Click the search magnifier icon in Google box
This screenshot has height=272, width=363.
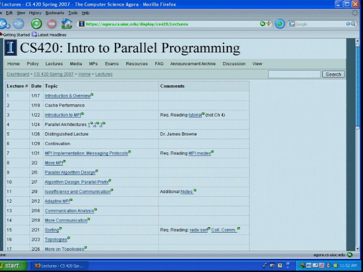pyautogui.click(x=353, y=24)
